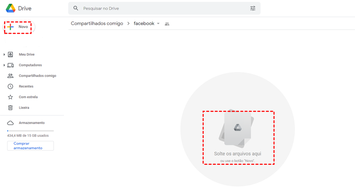Screen dimensions: 355x192
Task: Click in the Pesquisar no Drive field
Action: coord(164,9)
